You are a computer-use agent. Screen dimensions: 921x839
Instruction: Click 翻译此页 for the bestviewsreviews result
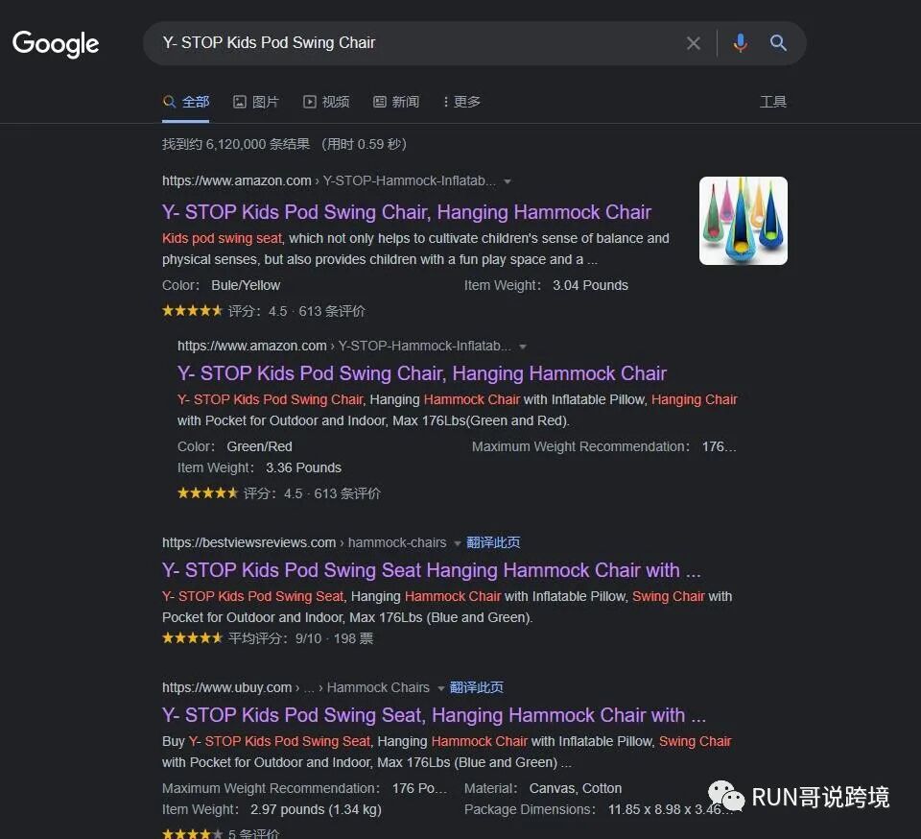(493, 541)
